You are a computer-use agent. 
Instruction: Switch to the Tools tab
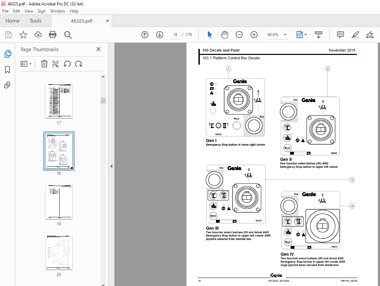point(35,21)
